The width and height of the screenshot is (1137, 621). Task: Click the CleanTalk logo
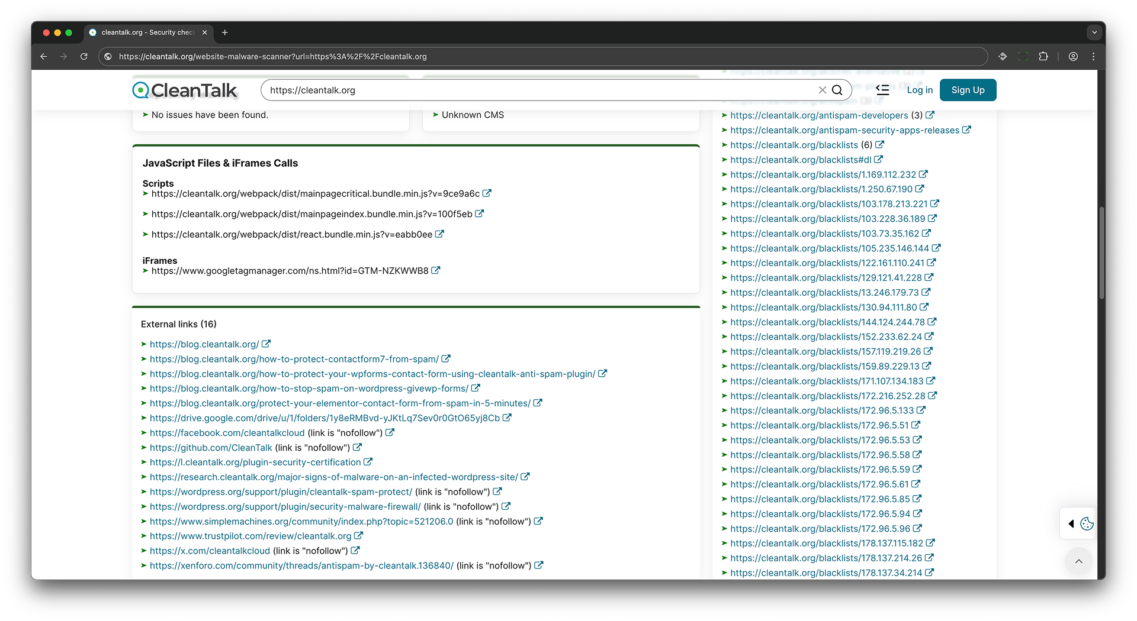185,90
